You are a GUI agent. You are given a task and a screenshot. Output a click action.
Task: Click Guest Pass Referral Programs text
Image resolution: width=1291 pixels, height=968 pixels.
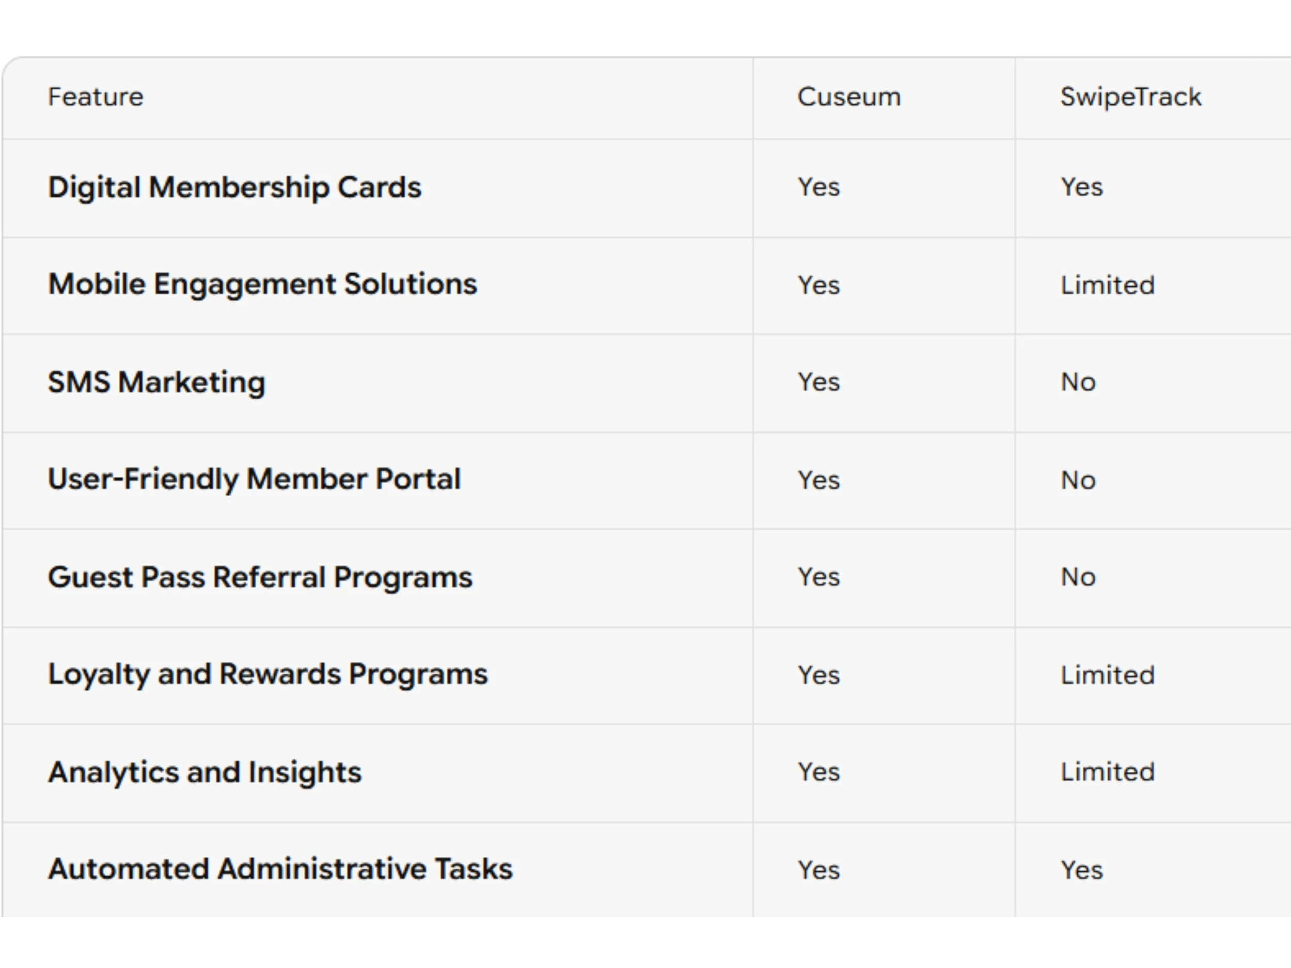click(x=260, y=577)
